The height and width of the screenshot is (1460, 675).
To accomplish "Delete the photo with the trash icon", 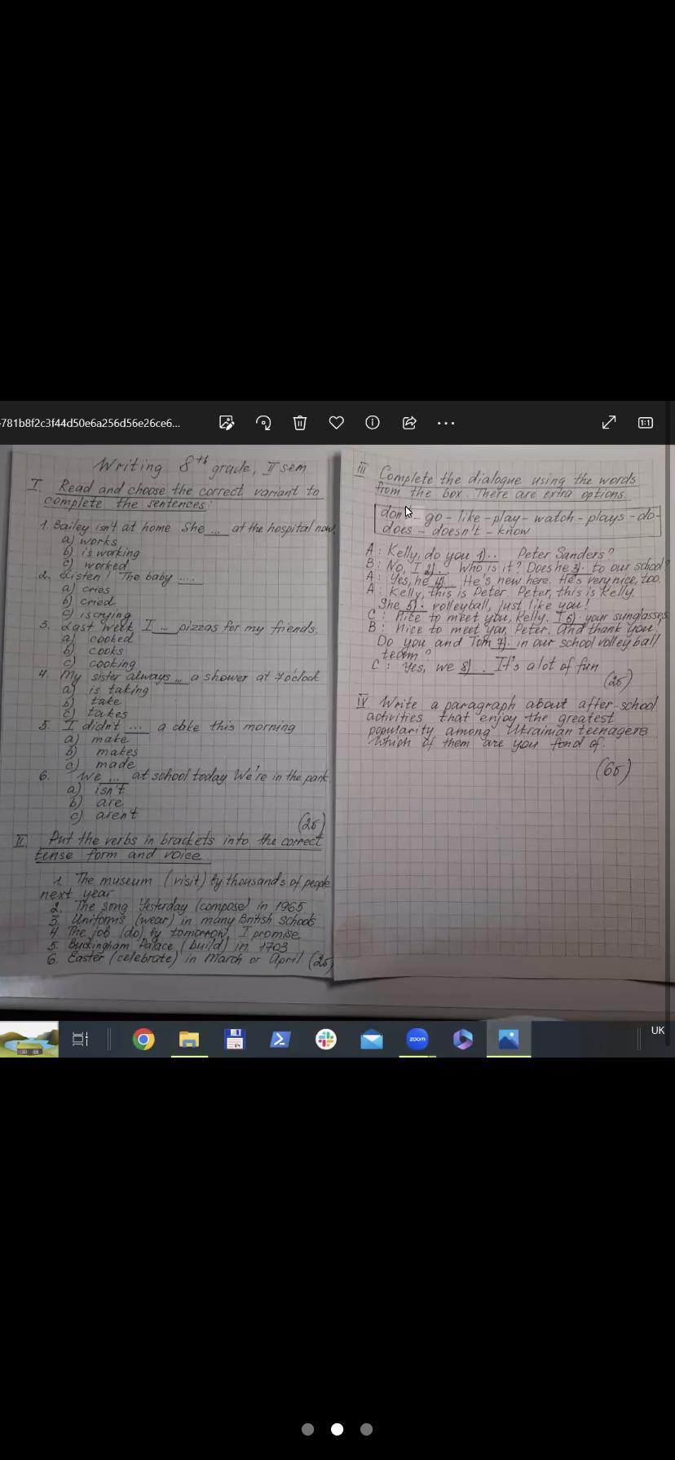I will click(x=300, y=423).
